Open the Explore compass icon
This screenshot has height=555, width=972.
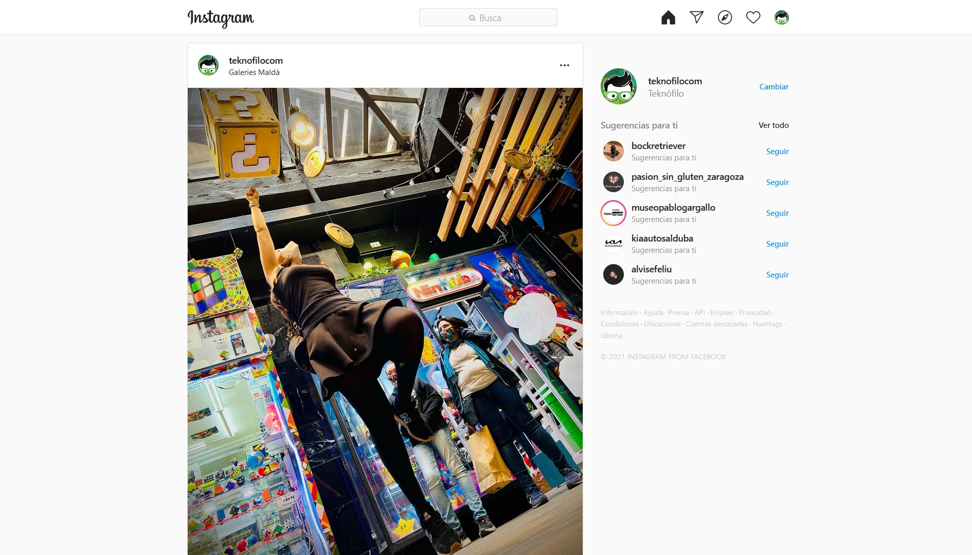point(725,17)
